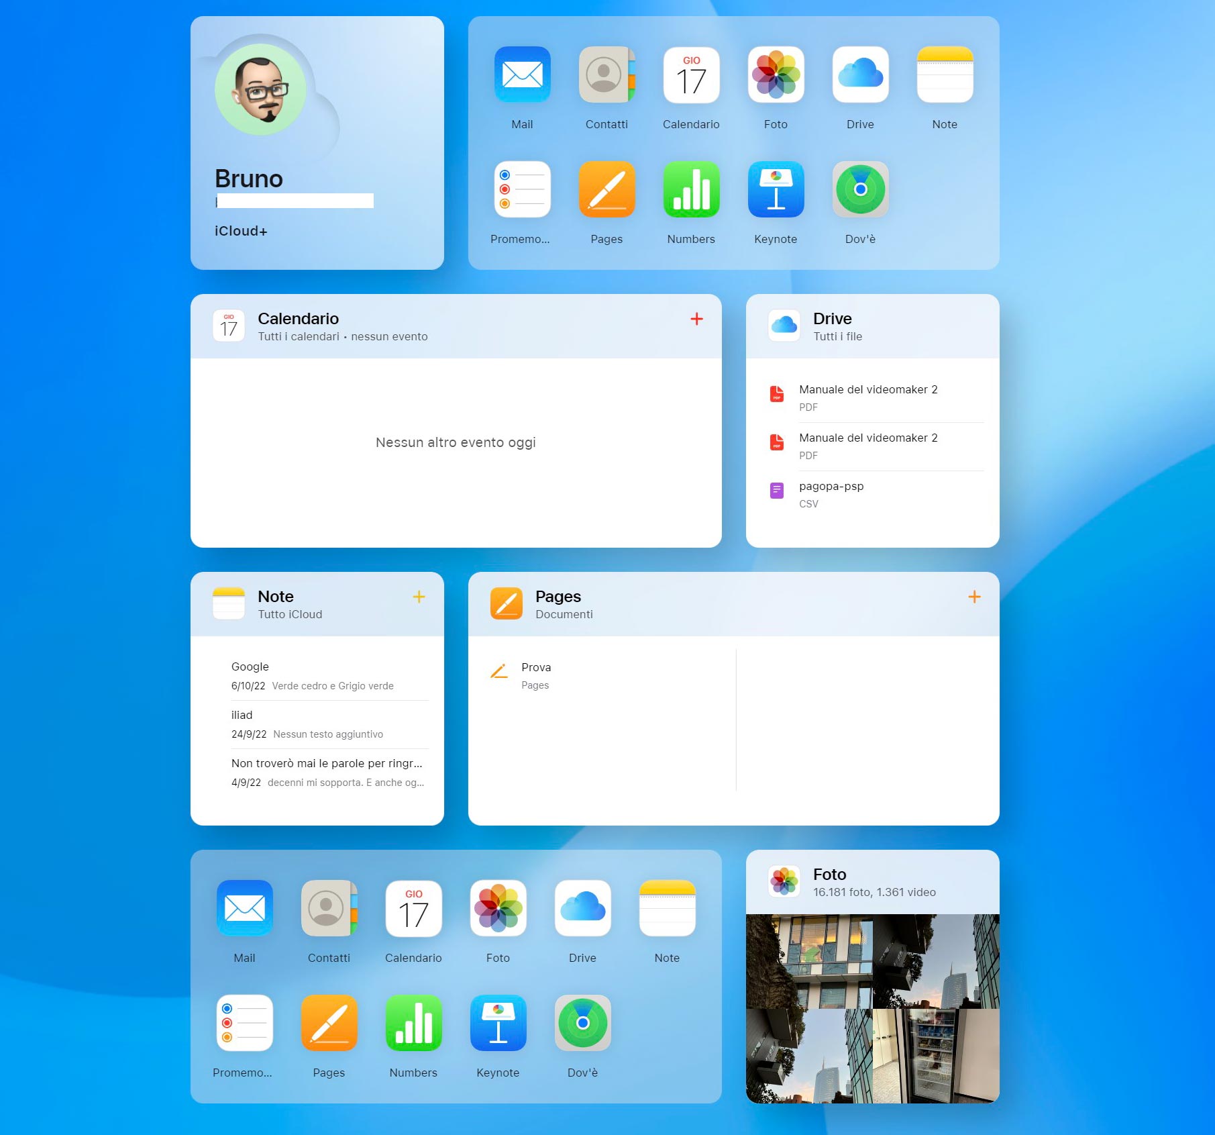Open Contatti icon in the bottom app grid

click(x=329, y=908)
